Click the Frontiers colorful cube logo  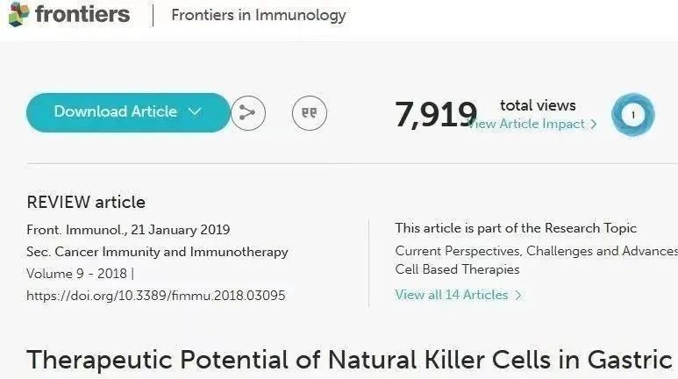[19, 14]
